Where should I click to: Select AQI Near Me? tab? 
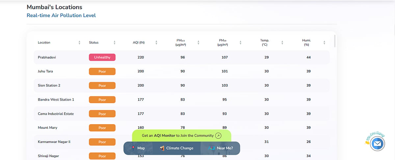(220, 148)
